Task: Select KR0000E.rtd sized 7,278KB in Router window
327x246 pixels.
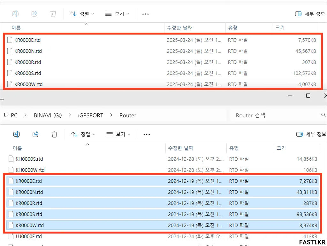Action: point(163,181)
